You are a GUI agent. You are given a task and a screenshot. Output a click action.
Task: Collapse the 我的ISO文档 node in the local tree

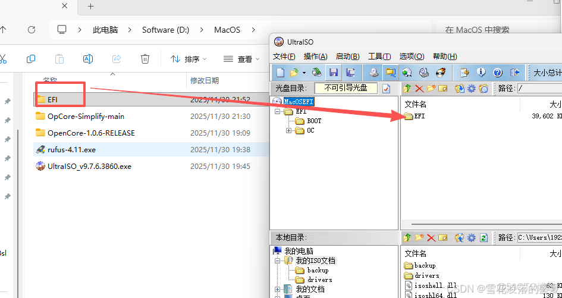277,261
